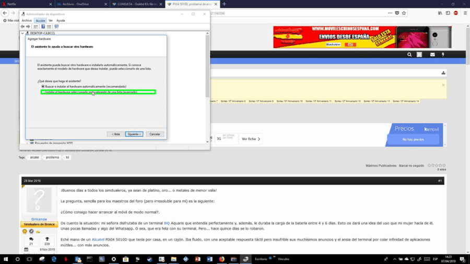Open Microsoft Store from the taskbar
470x264 pixels.
pos(125,259)
